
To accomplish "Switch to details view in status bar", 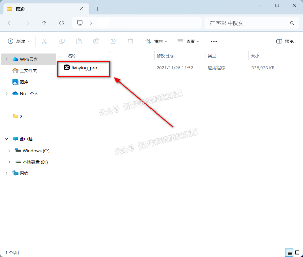I will tap(289, 253).
